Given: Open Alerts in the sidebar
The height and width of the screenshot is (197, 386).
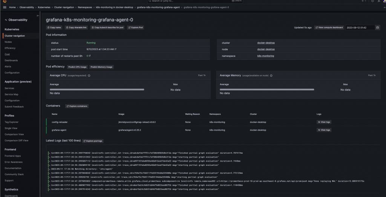Looking at the screenshot, I should (8, 67).
